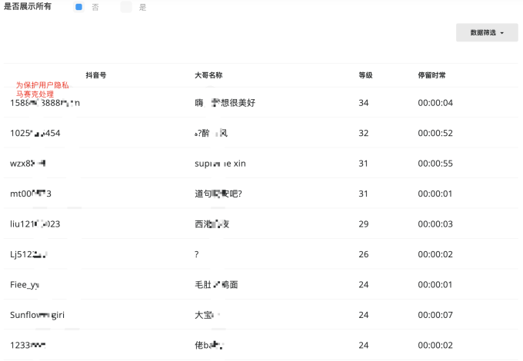Click the mt00 抖音号 cell
Viewport: 523px width, 361px height.
31,194
